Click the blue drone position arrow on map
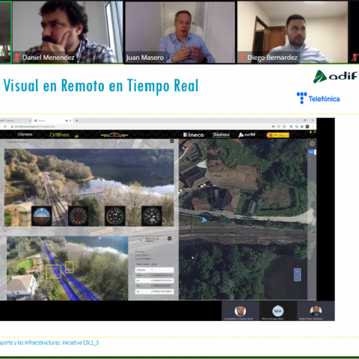Screen dimensions: 359x359 204,220
